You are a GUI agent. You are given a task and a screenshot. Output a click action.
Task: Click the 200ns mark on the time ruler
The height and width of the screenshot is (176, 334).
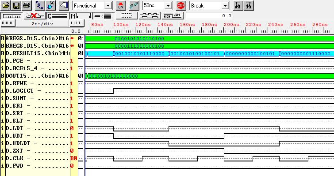[231, 25]
